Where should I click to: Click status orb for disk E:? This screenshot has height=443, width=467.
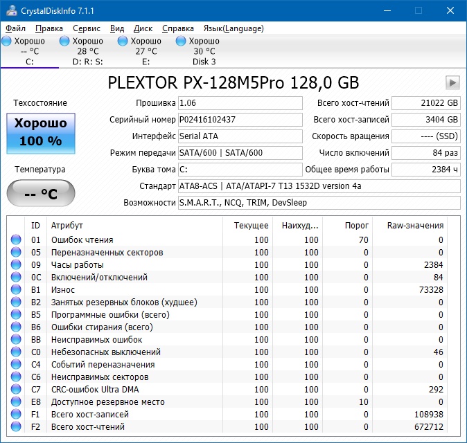123,42
